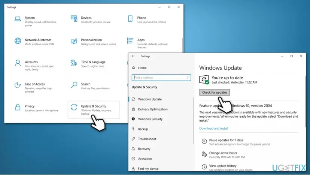
Task: Click the Pause updates pause icon
Action: pos(204,141)
